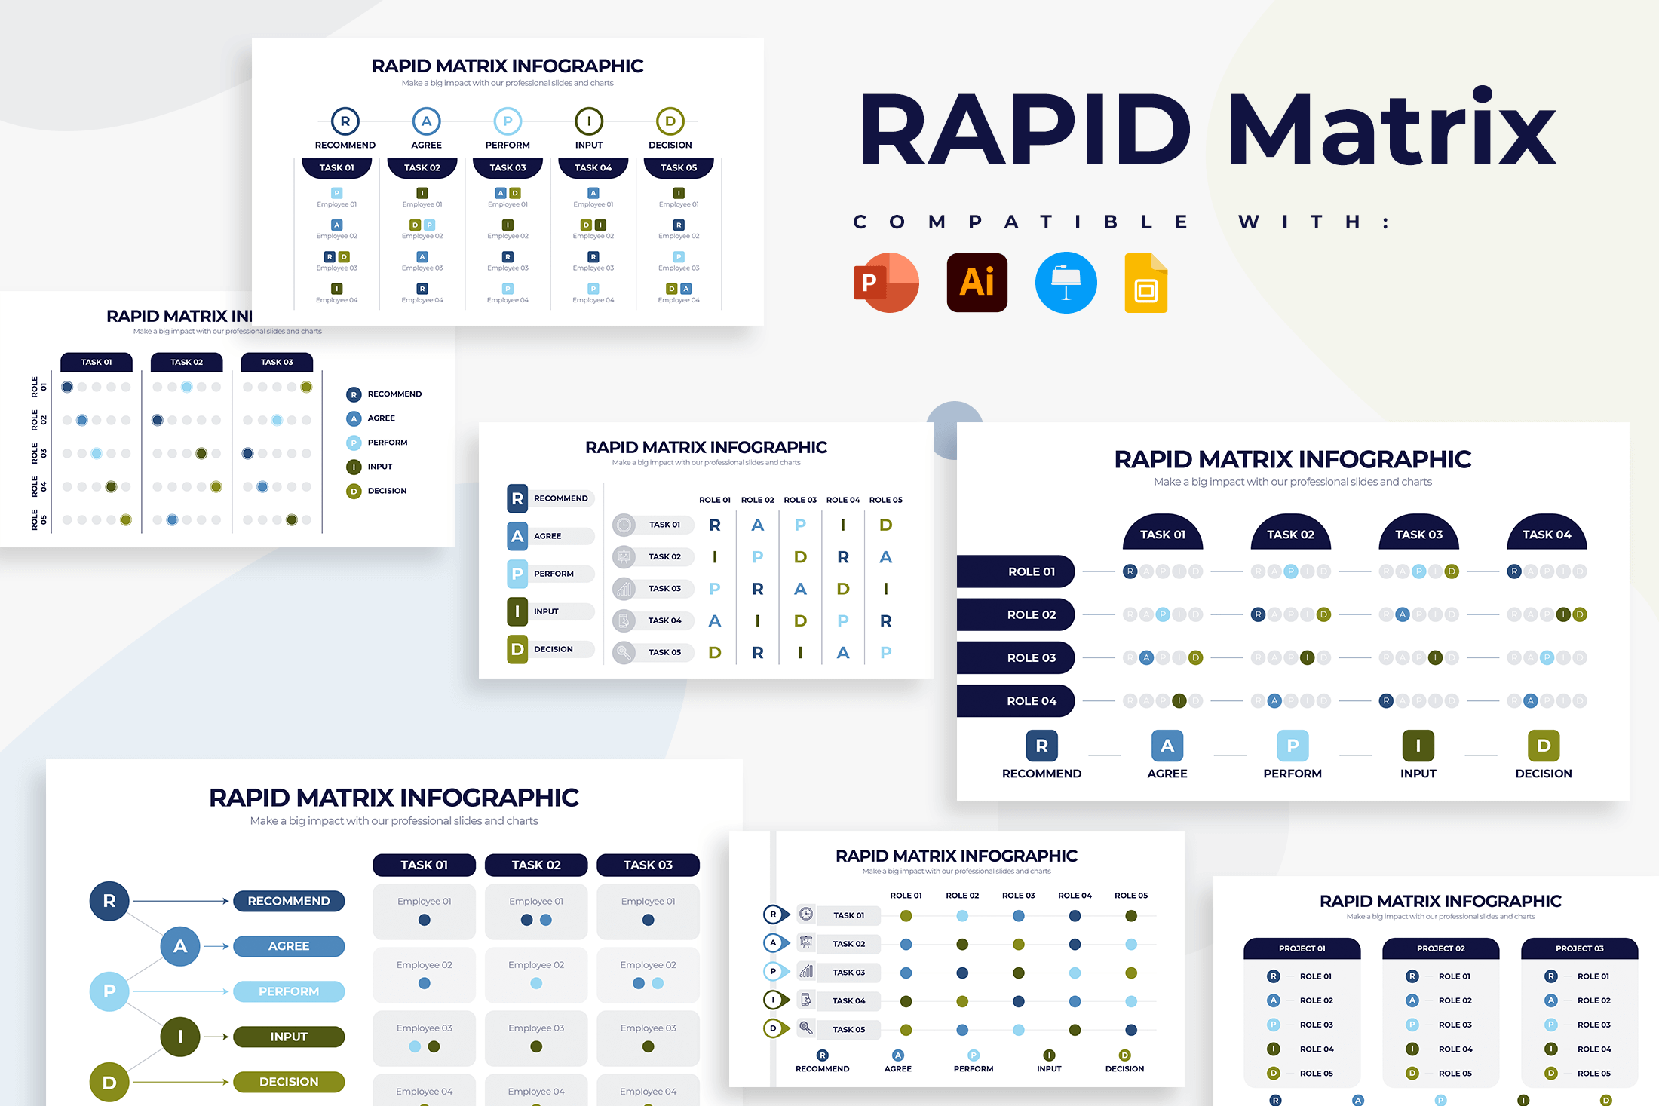This screenshot has width=1659, height=1106.
Task: Click the navy dot in TASK 01 Employee 01 card
Action: pyautogui.click(x=425, y=920)
